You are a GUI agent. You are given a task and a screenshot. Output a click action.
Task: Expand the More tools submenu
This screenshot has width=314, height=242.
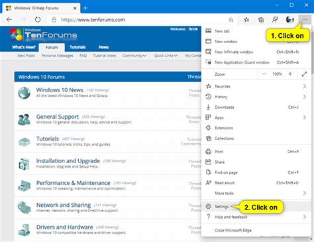pyautogui.click(x=256, y=193)
